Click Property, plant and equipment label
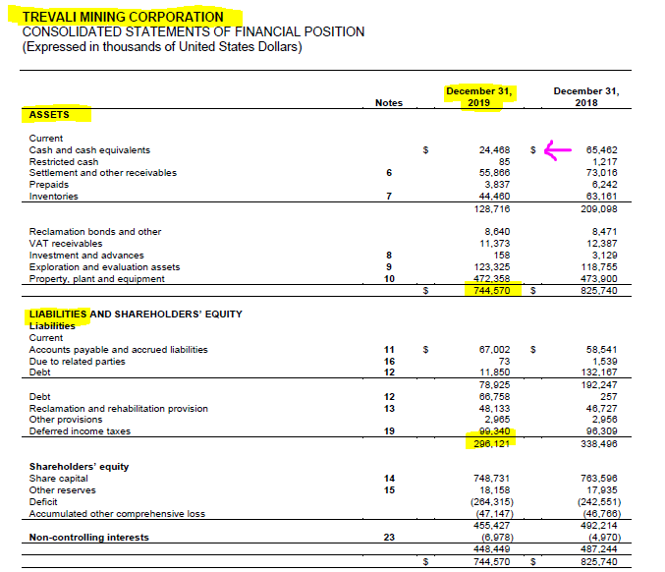This screenshot has width=665, height=572. click(x=96, y=279)
